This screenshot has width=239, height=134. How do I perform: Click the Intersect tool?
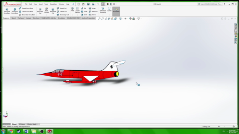(x=93, y=12)
